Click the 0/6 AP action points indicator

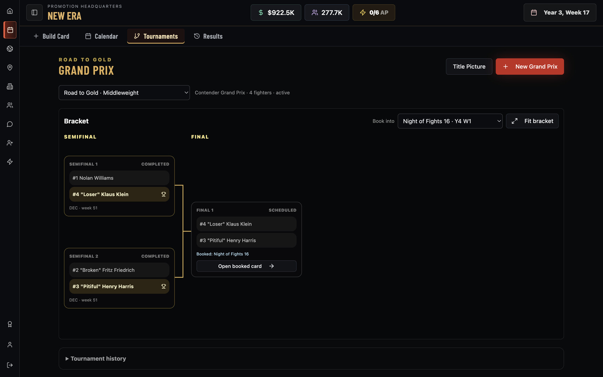coord(374,13)
